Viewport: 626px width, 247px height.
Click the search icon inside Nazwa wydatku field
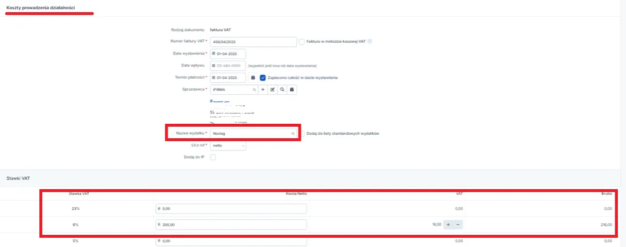click(293, 134)
